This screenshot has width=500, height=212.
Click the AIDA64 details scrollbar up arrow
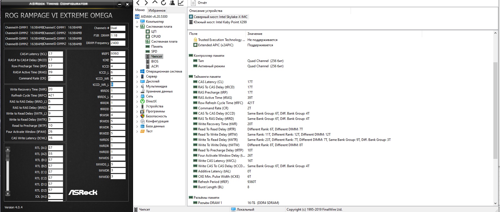(x=495, y=33)
